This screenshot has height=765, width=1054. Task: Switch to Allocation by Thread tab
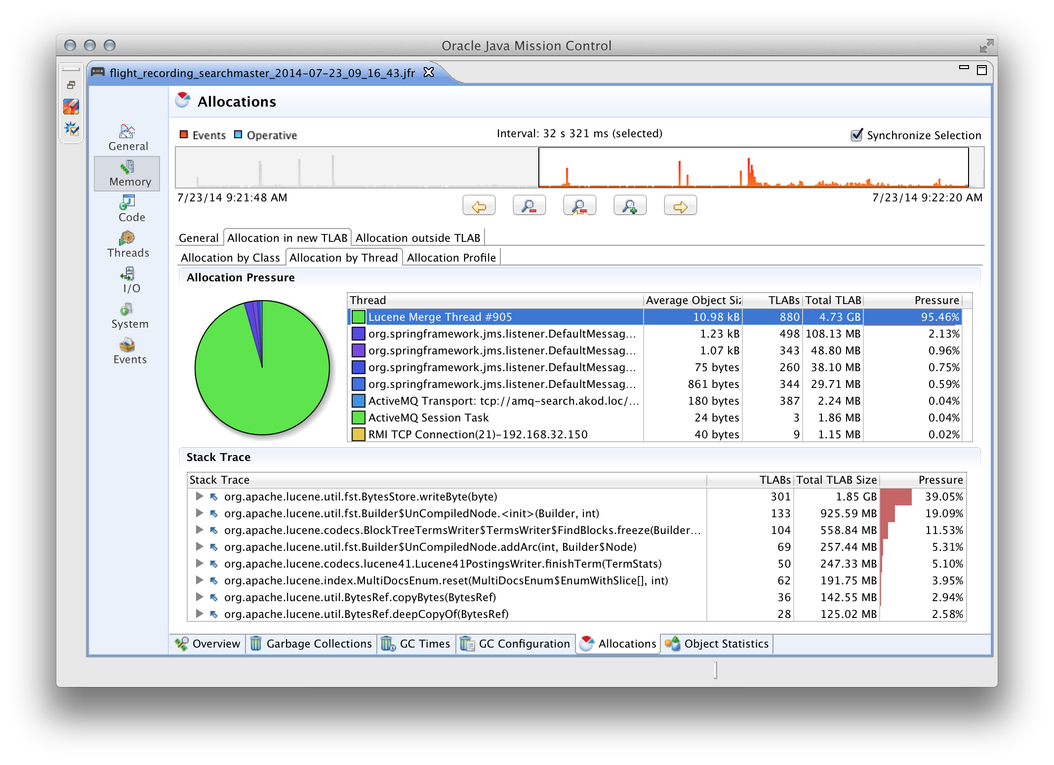344,258
